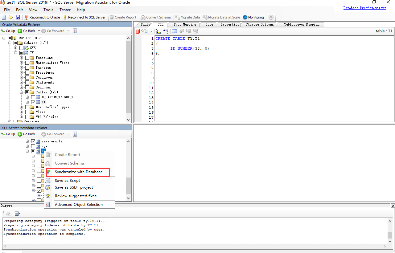Viewport: 395px width, 253px height.
Task: Uncheck the ssma_oracle checkbox
Action: [33, 141]
